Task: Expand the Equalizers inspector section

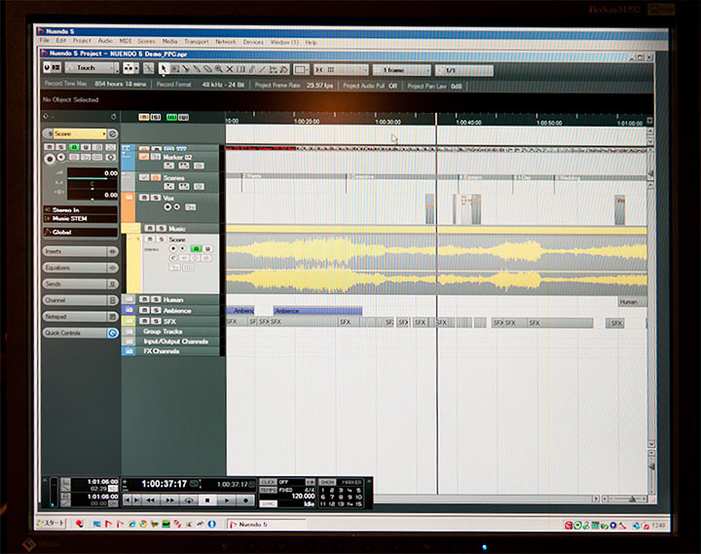Action: [x=81, y=268]
